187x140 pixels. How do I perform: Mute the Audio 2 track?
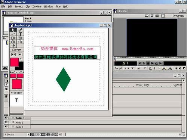pos(6,122)
